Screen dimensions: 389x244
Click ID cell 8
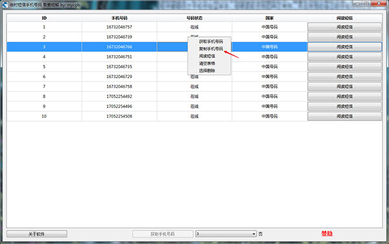click(x=44, y=96)
